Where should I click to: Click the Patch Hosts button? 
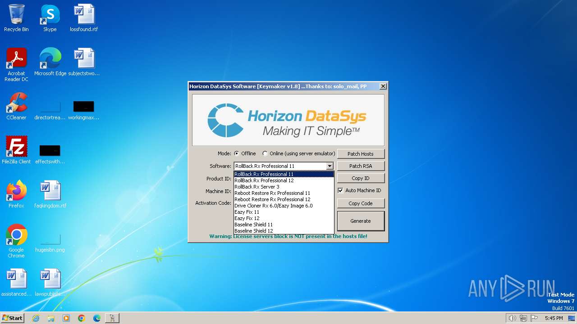point(361,154)
